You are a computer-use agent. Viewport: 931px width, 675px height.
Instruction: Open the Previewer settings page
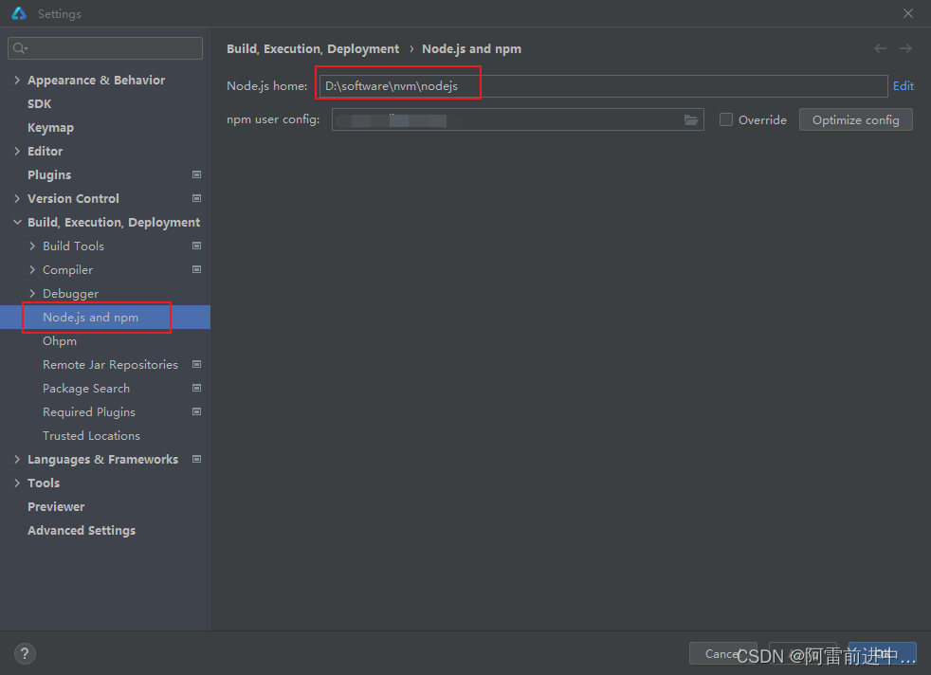(56, 507)
